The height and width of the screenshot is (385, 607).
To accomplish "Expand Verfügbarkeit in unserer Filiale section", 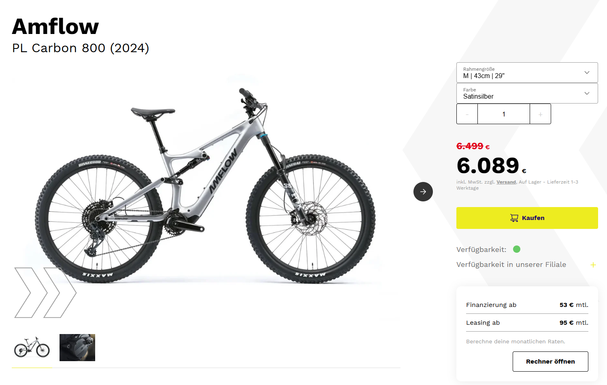I will pos(511,264).
